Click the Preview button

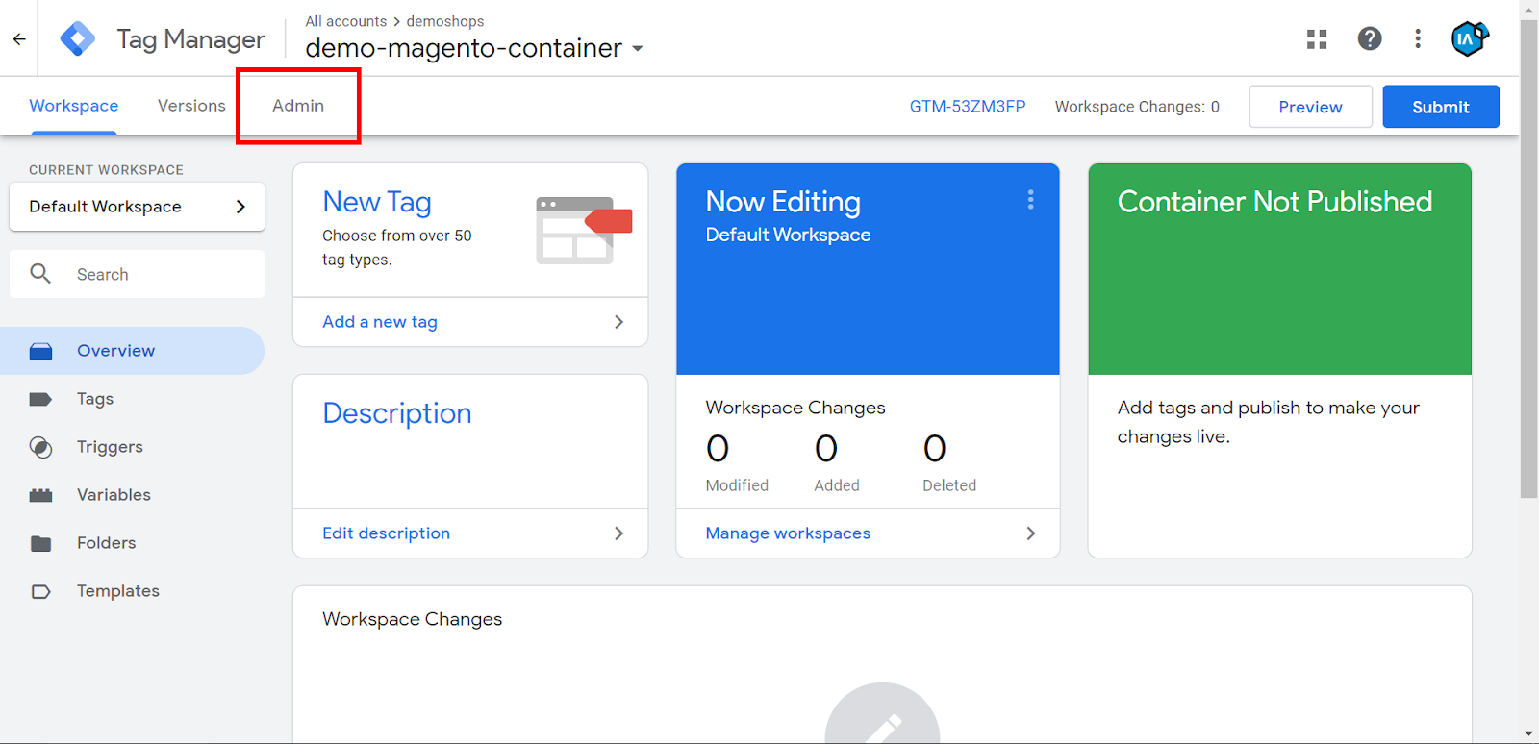point(1310,107)
